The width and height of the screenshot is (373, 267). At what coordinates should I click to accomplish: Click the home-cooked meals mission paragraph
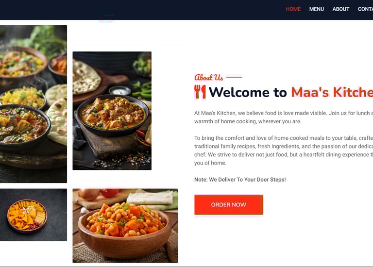[x=284, y=150]
